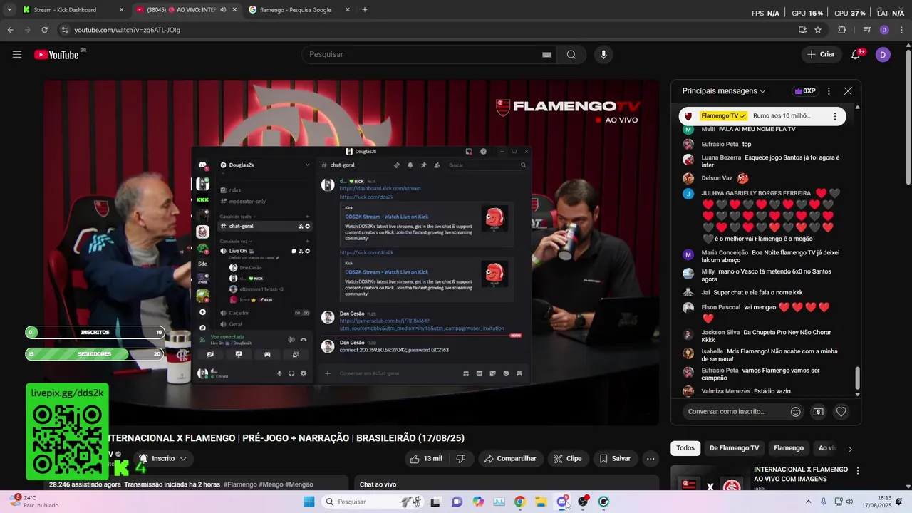The image size is (912, 513).
Task: Open the 0XP points badge
Action: tap(804, 91)
